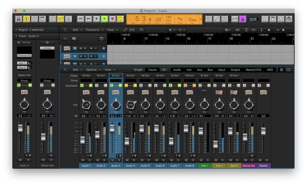
Task: Switch Mixer to All view
Action: point(164,70)
